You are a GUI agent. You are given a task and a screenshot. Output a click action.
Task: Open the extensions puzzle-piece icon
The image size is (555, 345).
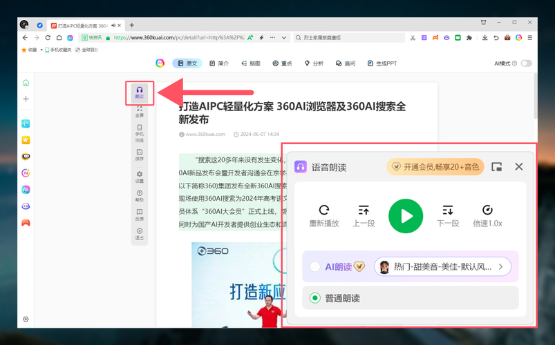469,38
